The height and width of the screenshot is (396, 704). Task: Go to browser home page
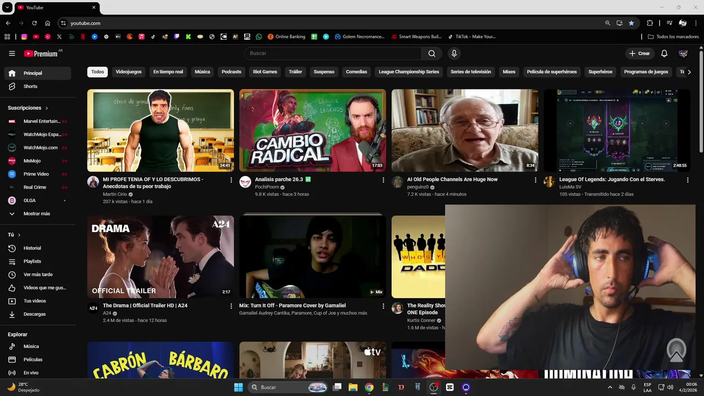click(47, 23)
